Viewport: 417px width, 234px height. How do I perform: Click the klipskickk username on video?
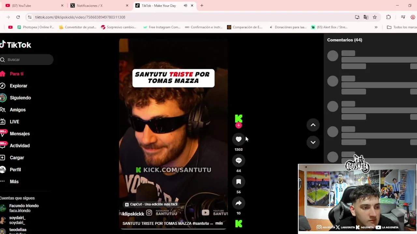coord(133,214)
